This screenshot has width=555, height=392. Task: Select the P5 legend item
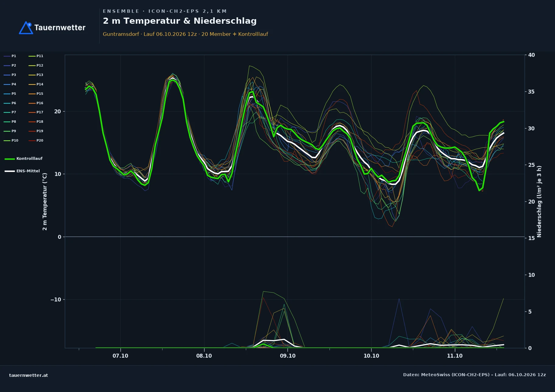point(10,94)
